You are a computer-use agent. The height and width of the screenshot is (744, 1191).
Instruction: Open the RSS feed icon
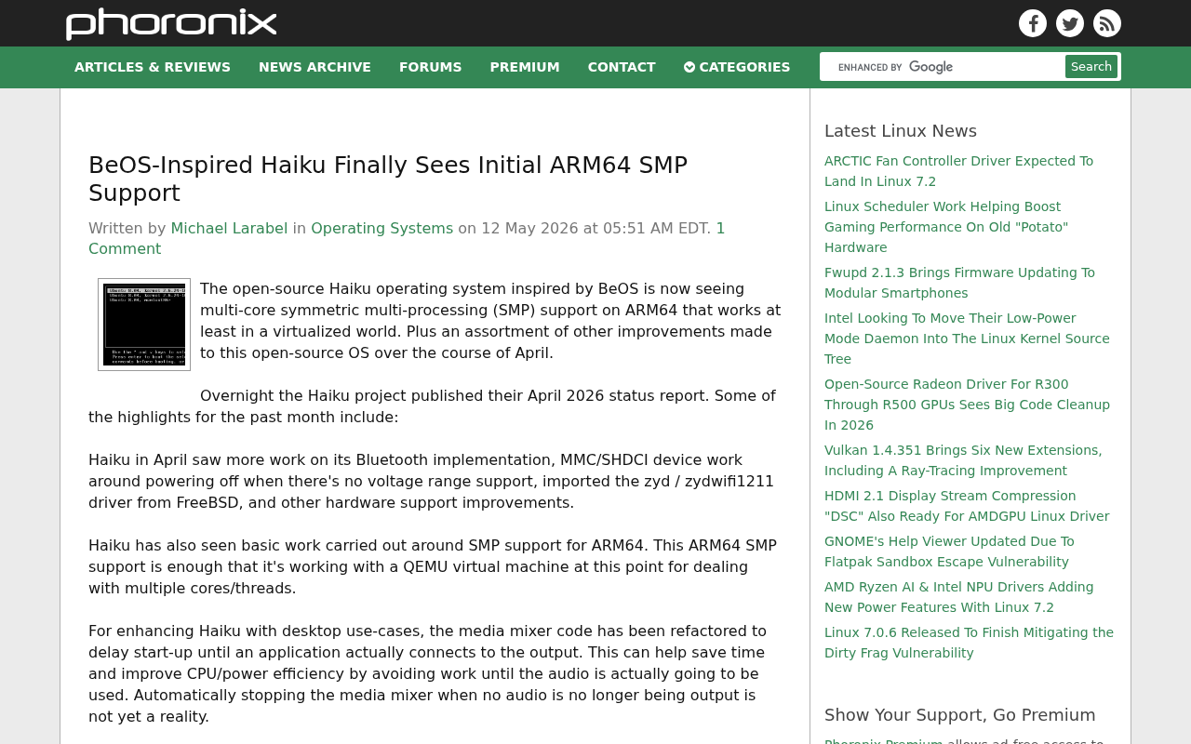pyautogui.click(x=1107, y=23)
